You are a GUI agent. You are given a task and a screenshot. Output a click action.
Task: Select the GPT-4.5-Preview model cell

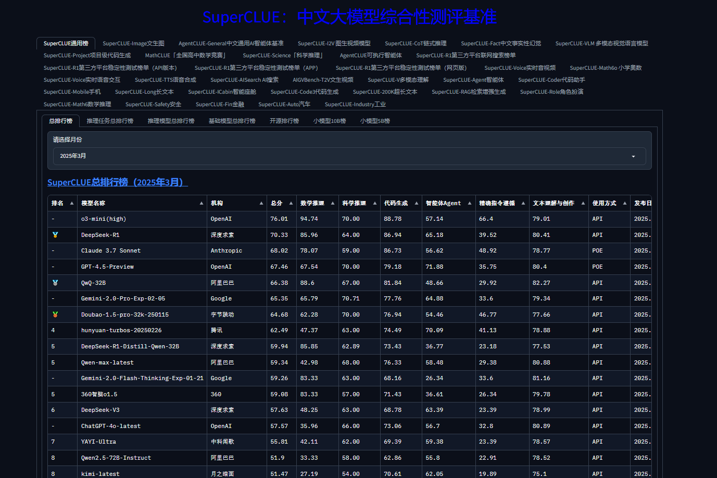coord(142,267)
